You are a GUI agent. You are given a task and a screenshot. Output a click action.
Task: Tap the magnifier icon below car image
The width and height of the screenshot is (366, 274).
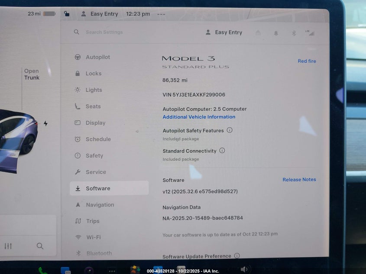[x=40, y=246]
